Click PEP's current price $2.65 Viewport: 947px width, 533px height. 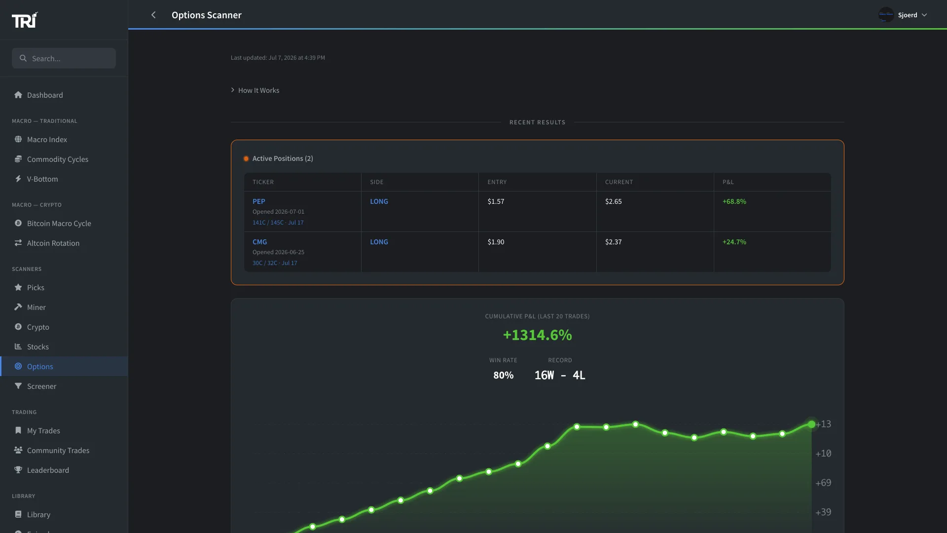[613, 201]
